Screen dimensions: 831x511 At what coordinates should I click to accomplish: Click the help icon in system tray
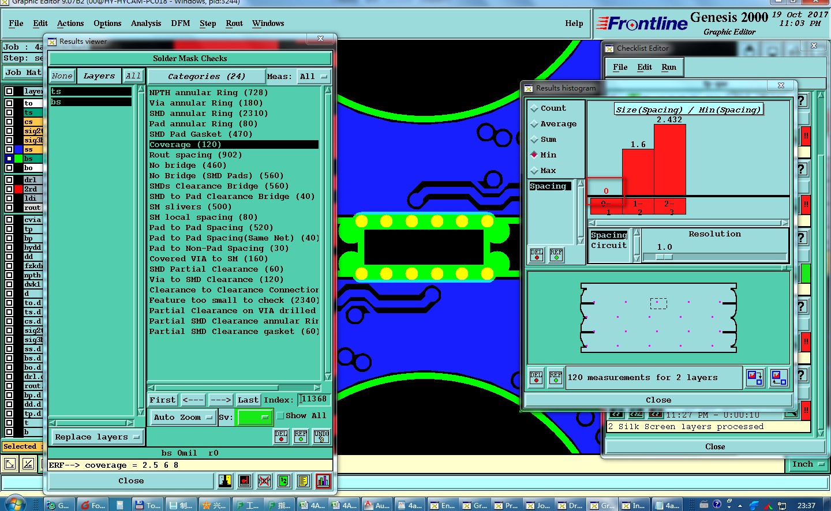tap(717, 504)
